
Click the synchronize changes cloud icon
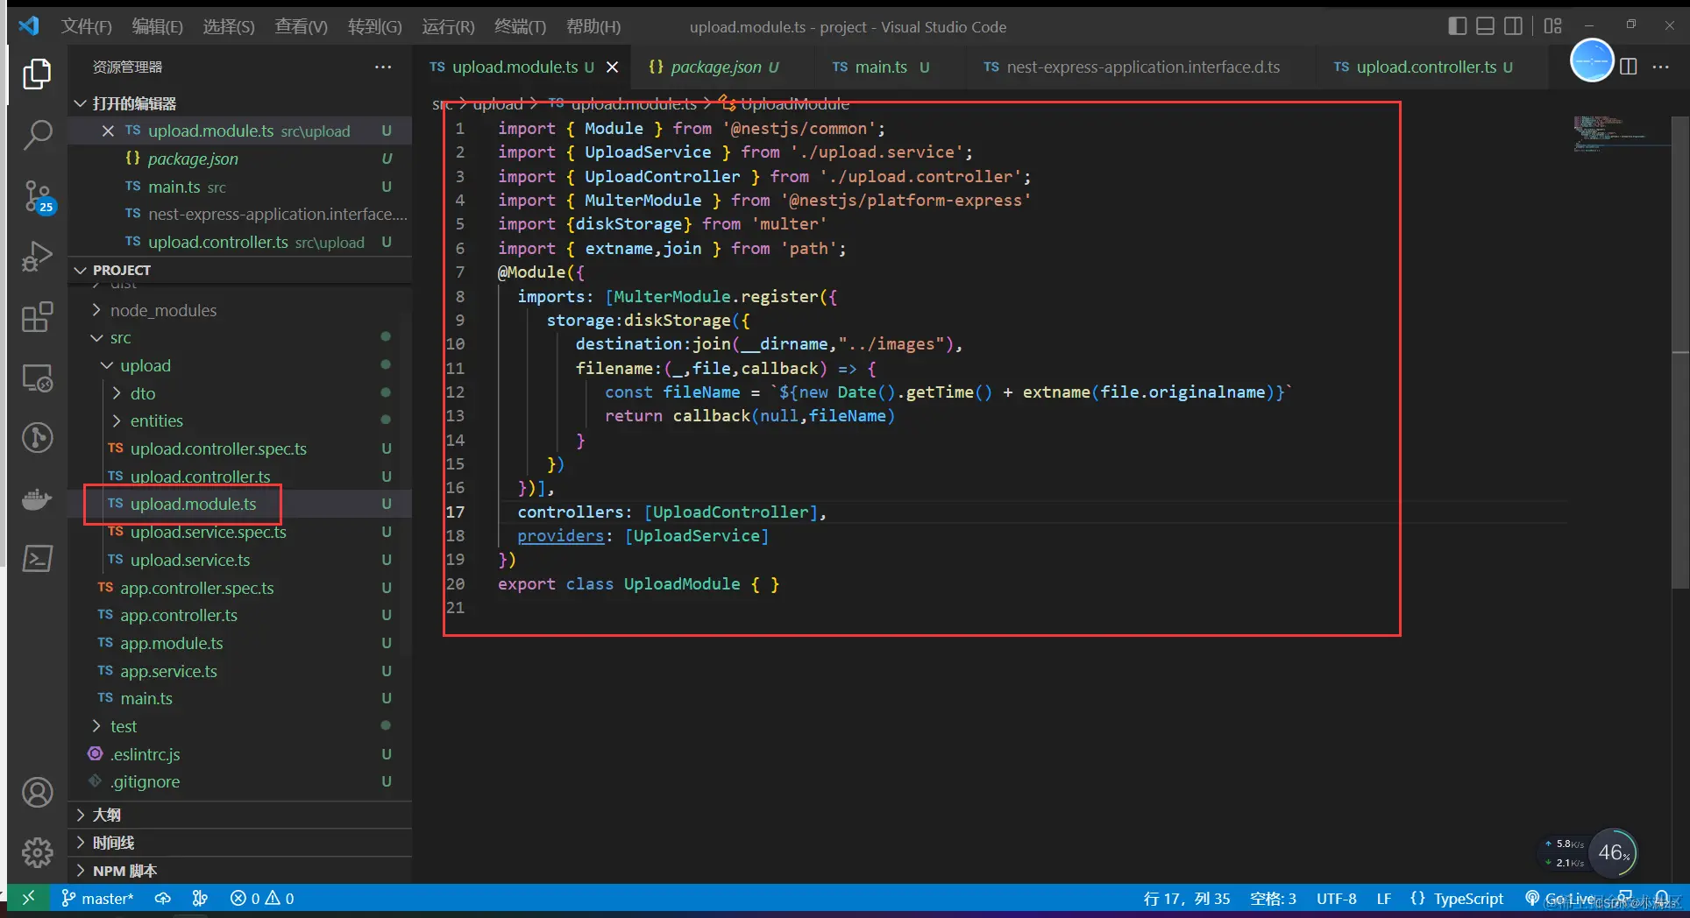pos(163,898)
